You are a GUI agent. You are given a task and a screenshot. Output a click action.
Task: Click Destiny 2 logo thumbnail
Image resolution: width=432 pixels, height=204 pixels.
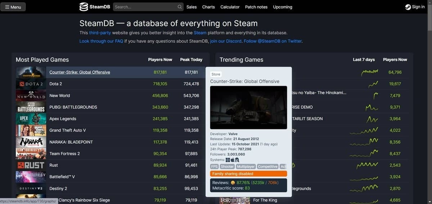coord(31,189)
